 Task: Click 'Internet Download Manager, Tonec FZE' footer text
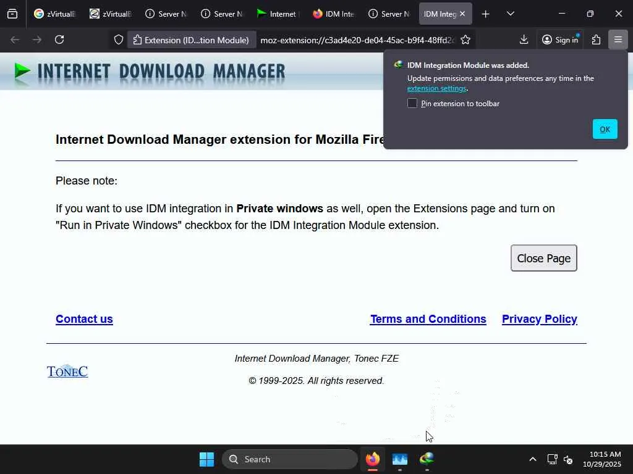317,359
